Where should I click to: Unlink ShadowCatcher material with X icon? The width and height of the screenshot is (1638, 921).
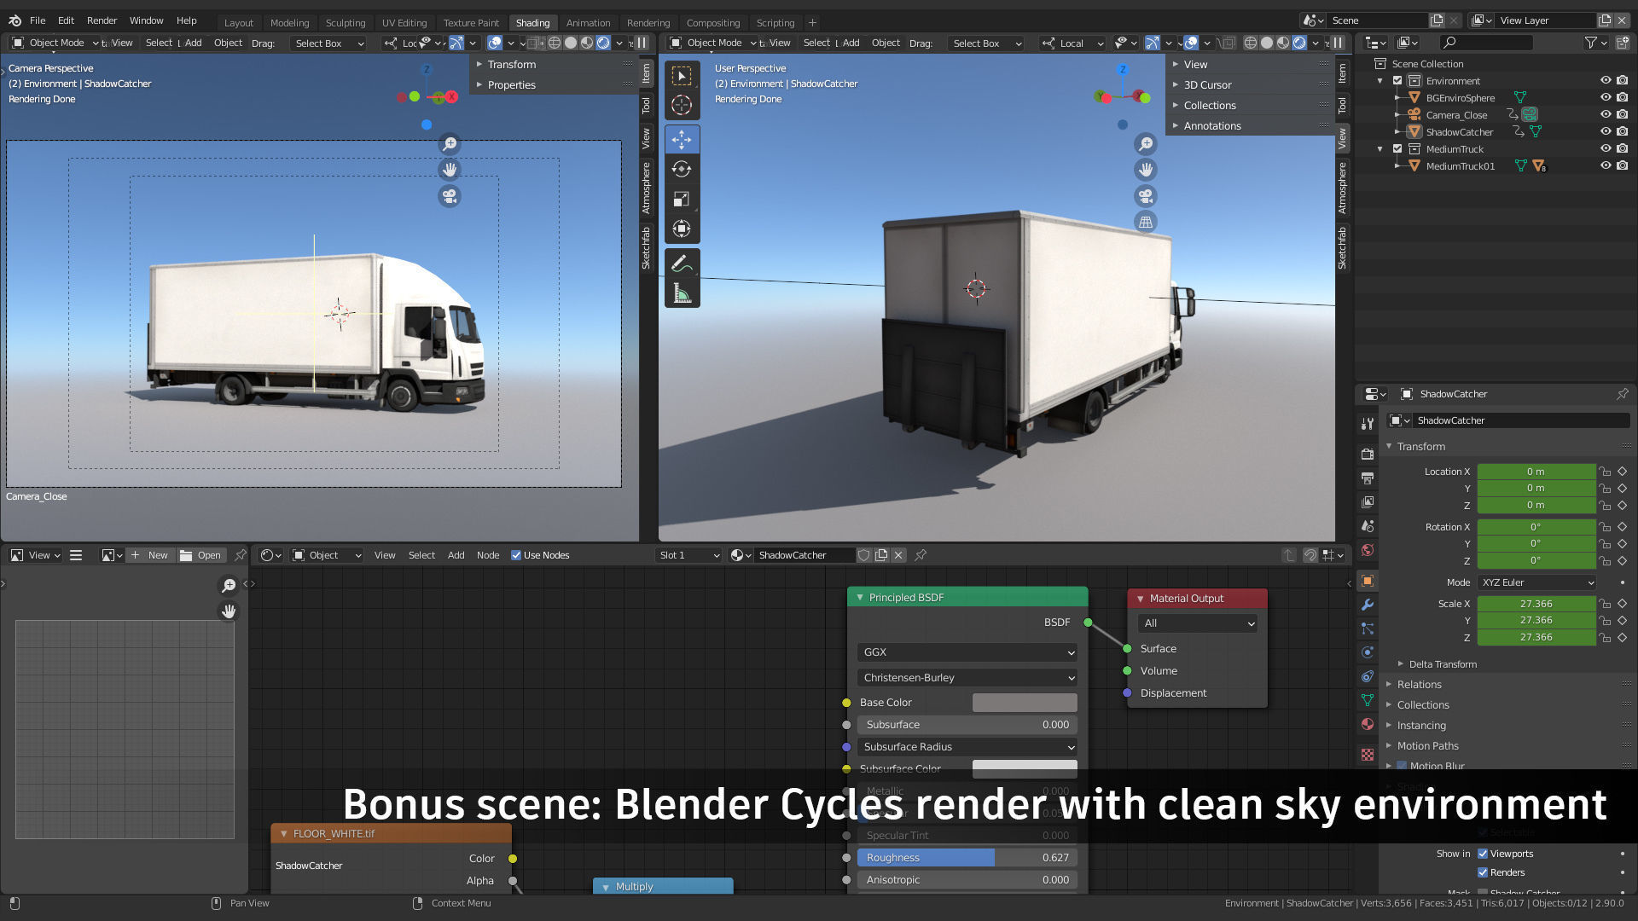point(898,555)
